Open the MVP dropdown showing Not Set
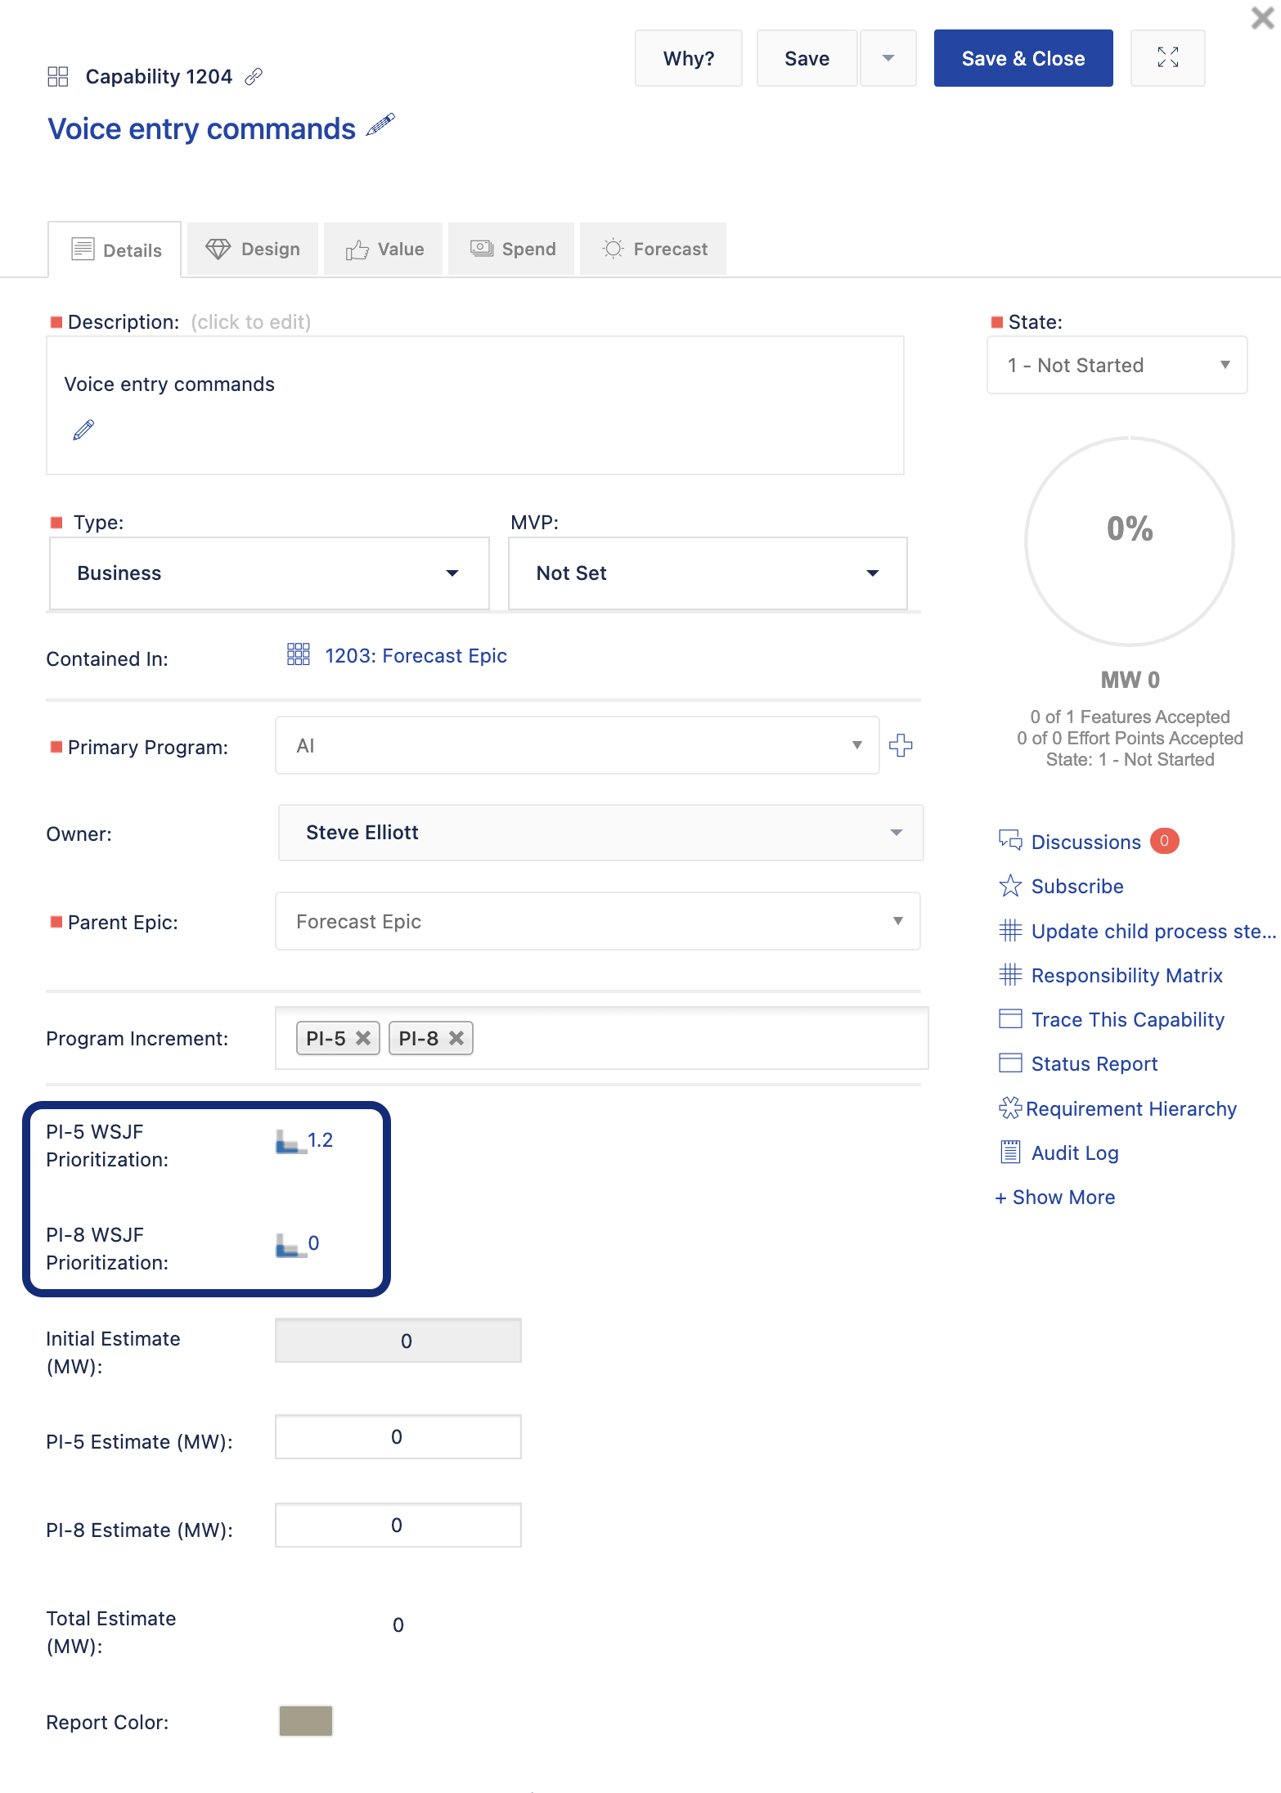 coord(708,573)
